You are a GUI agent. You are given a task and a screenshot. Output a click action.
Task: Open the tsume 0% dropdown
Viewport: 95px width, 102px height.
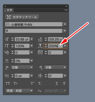click(x=32, y=61)
